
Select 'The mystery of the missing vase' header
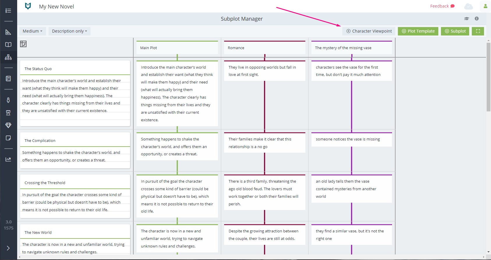coord(352,48)
